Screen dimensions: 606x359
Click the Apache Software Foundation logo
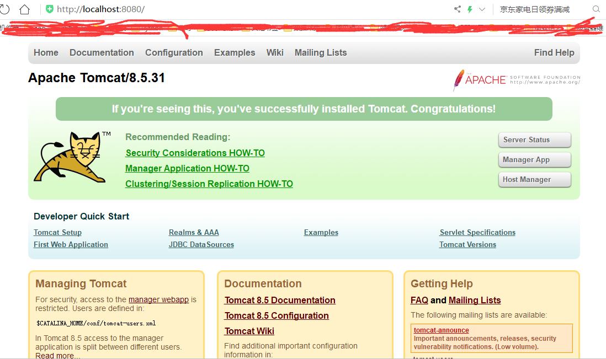tap(517, 80)
